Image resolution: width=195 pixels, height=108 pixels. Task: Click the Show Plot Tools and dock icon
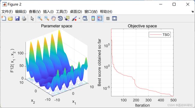tap(114, 19)
